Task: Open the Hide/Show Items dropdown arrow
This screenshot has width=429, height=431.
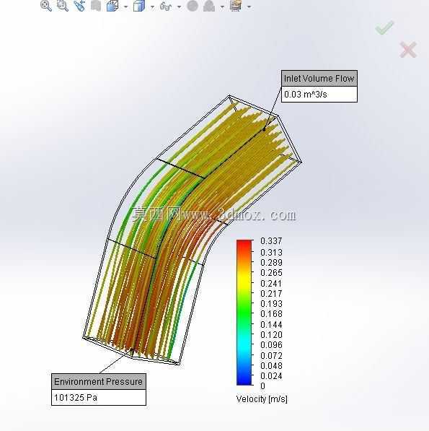Action: point(180,6)
